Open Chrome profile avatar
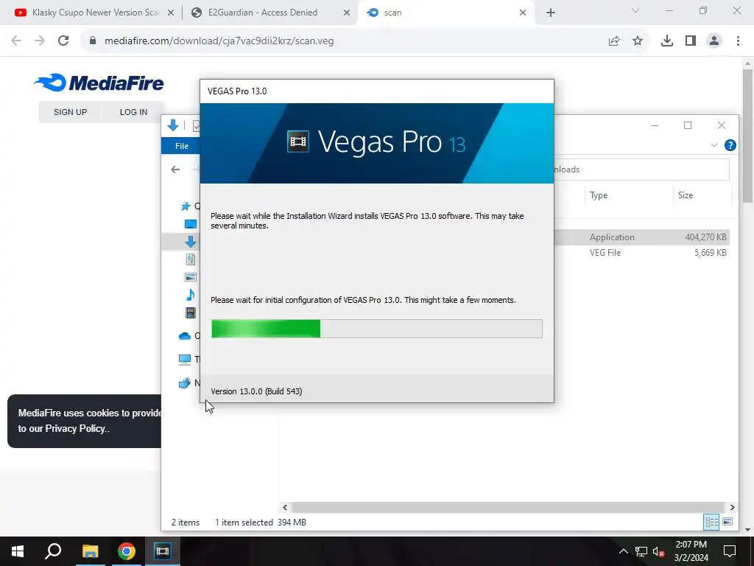754x566 pixels. [714, 41]
